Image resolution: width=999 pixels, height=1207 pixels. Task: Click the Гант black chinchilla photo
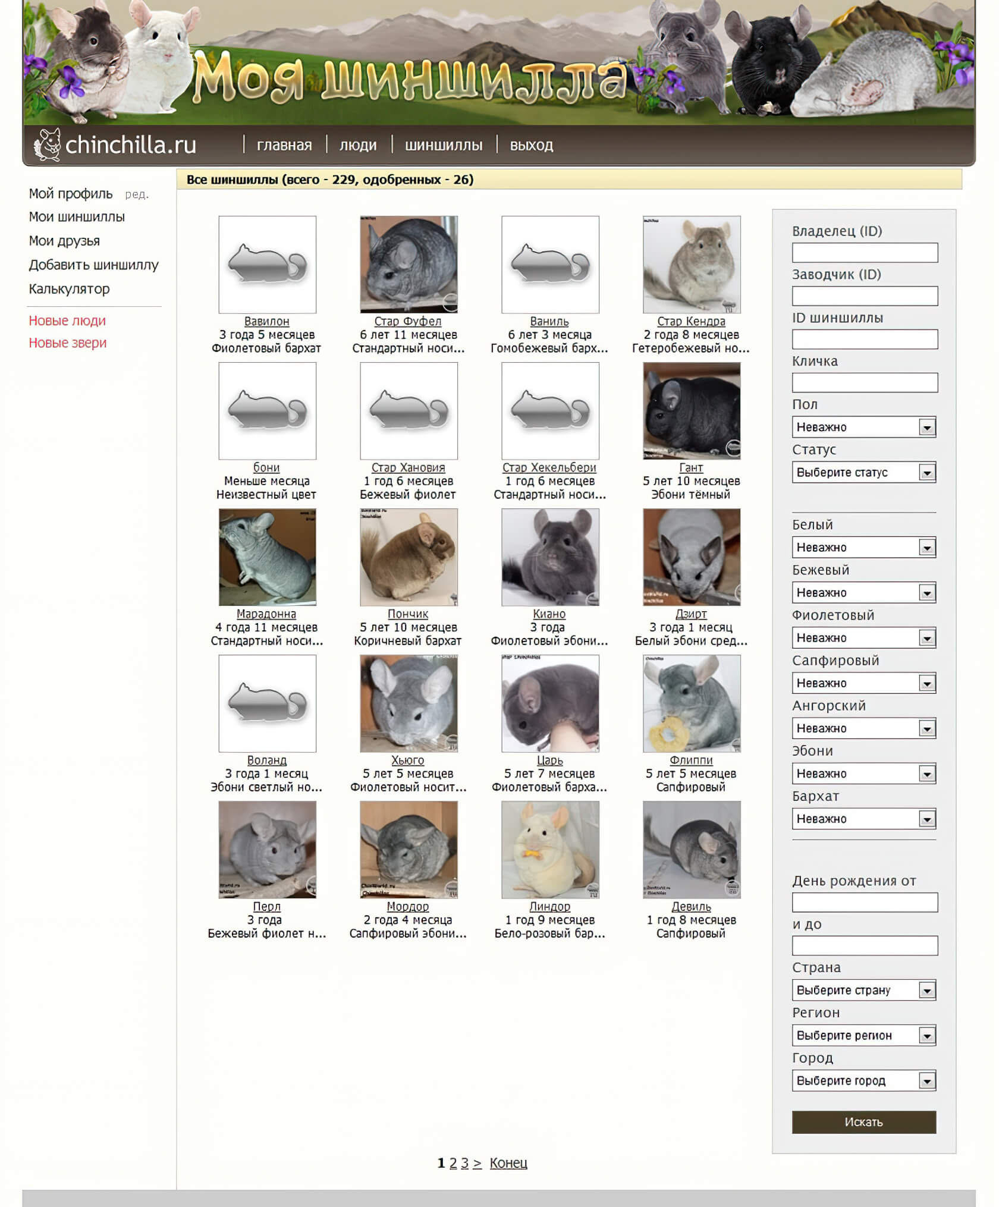click(x=691, y=411)
